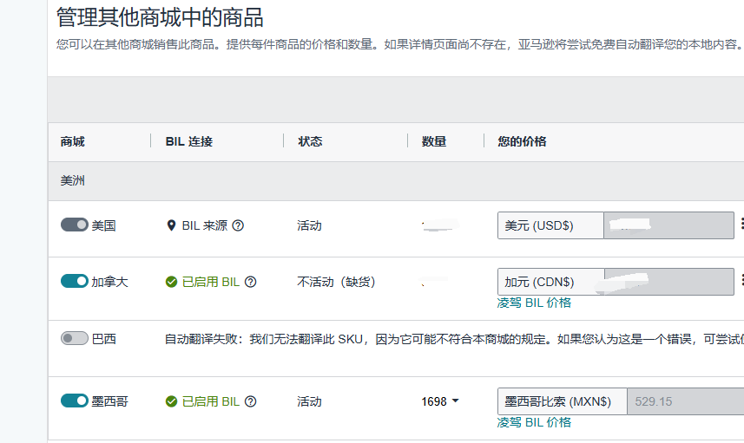Open three-dot menu in 加拿大 price row
This screenshot has height=443, width=744.
coord(741,281)
